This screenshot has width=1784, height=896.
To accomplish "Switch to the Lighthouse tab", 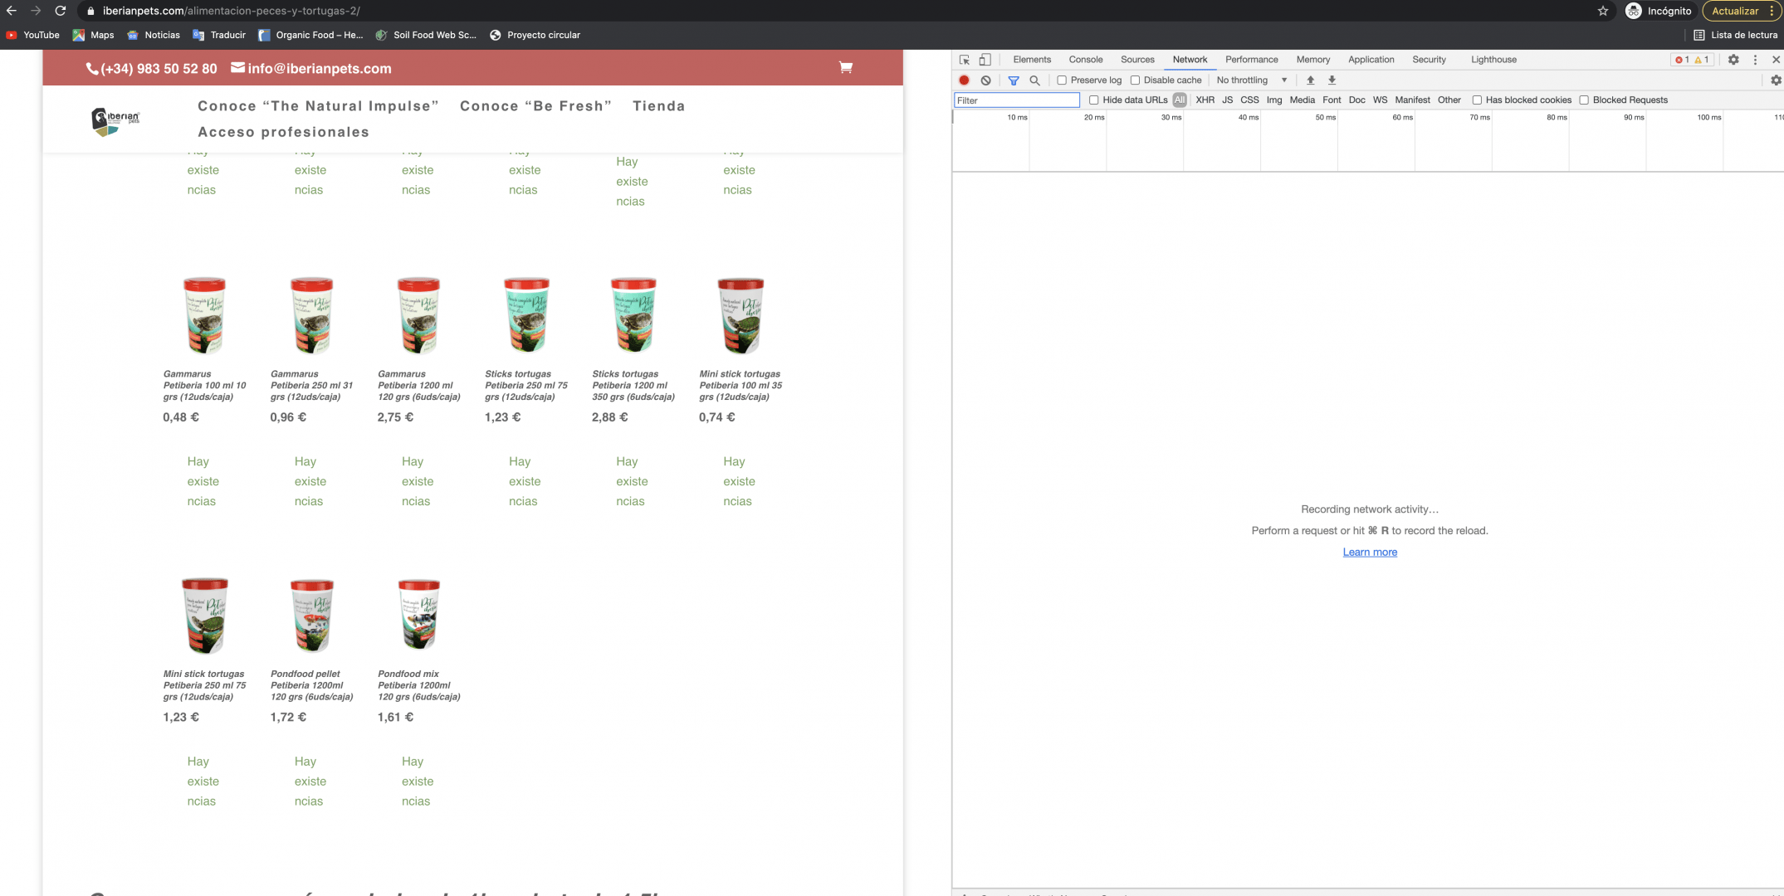I will point(1493,60).
